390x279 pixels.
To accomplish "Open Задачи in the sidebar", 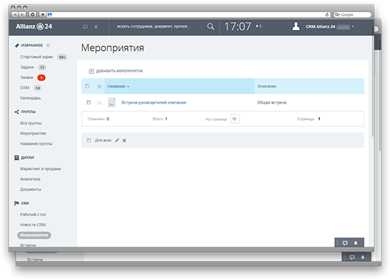I will (27, 67).
